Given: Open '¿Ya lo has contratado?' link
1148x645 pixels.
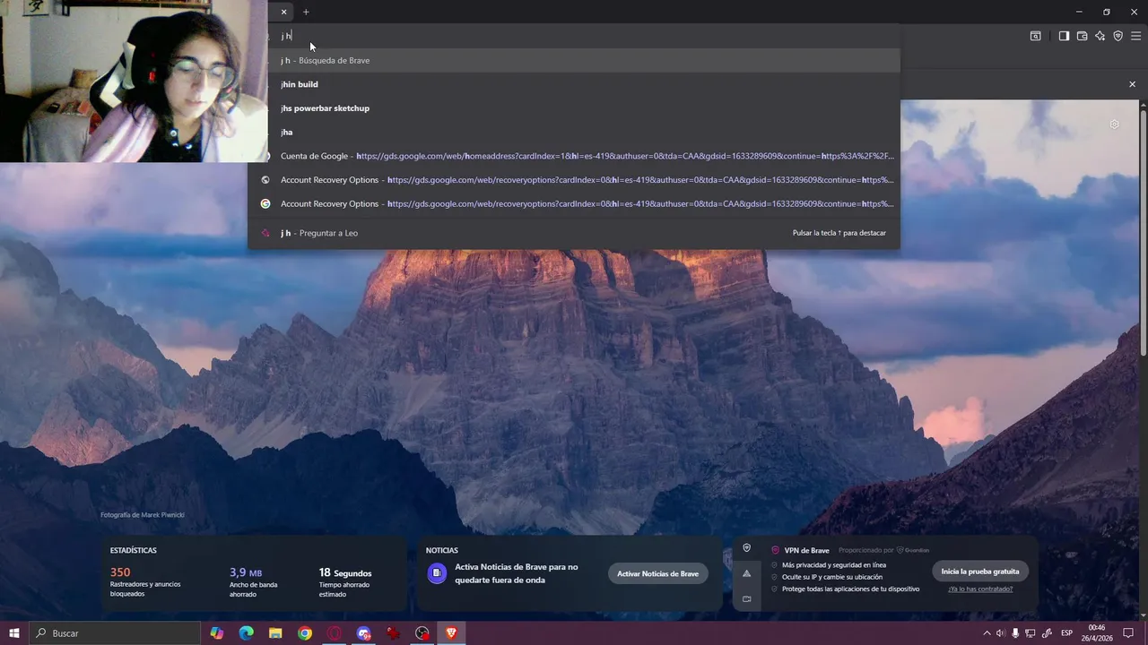Looking at the screenshot, I should click(980, 589).
